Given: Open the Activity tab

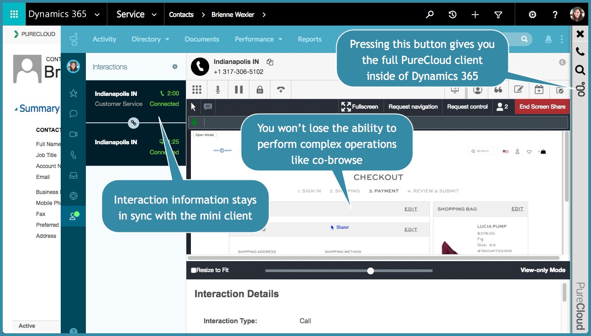Looking at the screenshot, I should pyautogui.click(x=104, y=39).
